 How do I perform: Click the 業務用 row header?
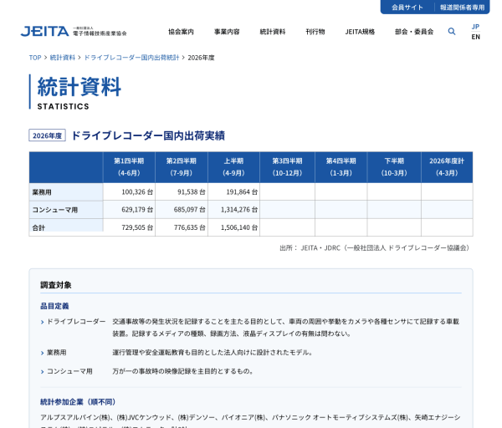tap(66, 192)
